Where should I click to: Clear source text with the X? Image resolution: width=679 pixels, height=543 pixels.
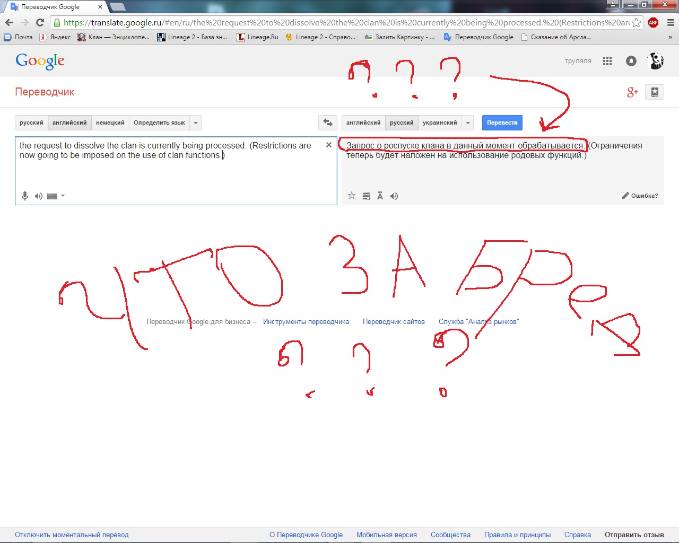pyautogui.click(x=329, y=145)
